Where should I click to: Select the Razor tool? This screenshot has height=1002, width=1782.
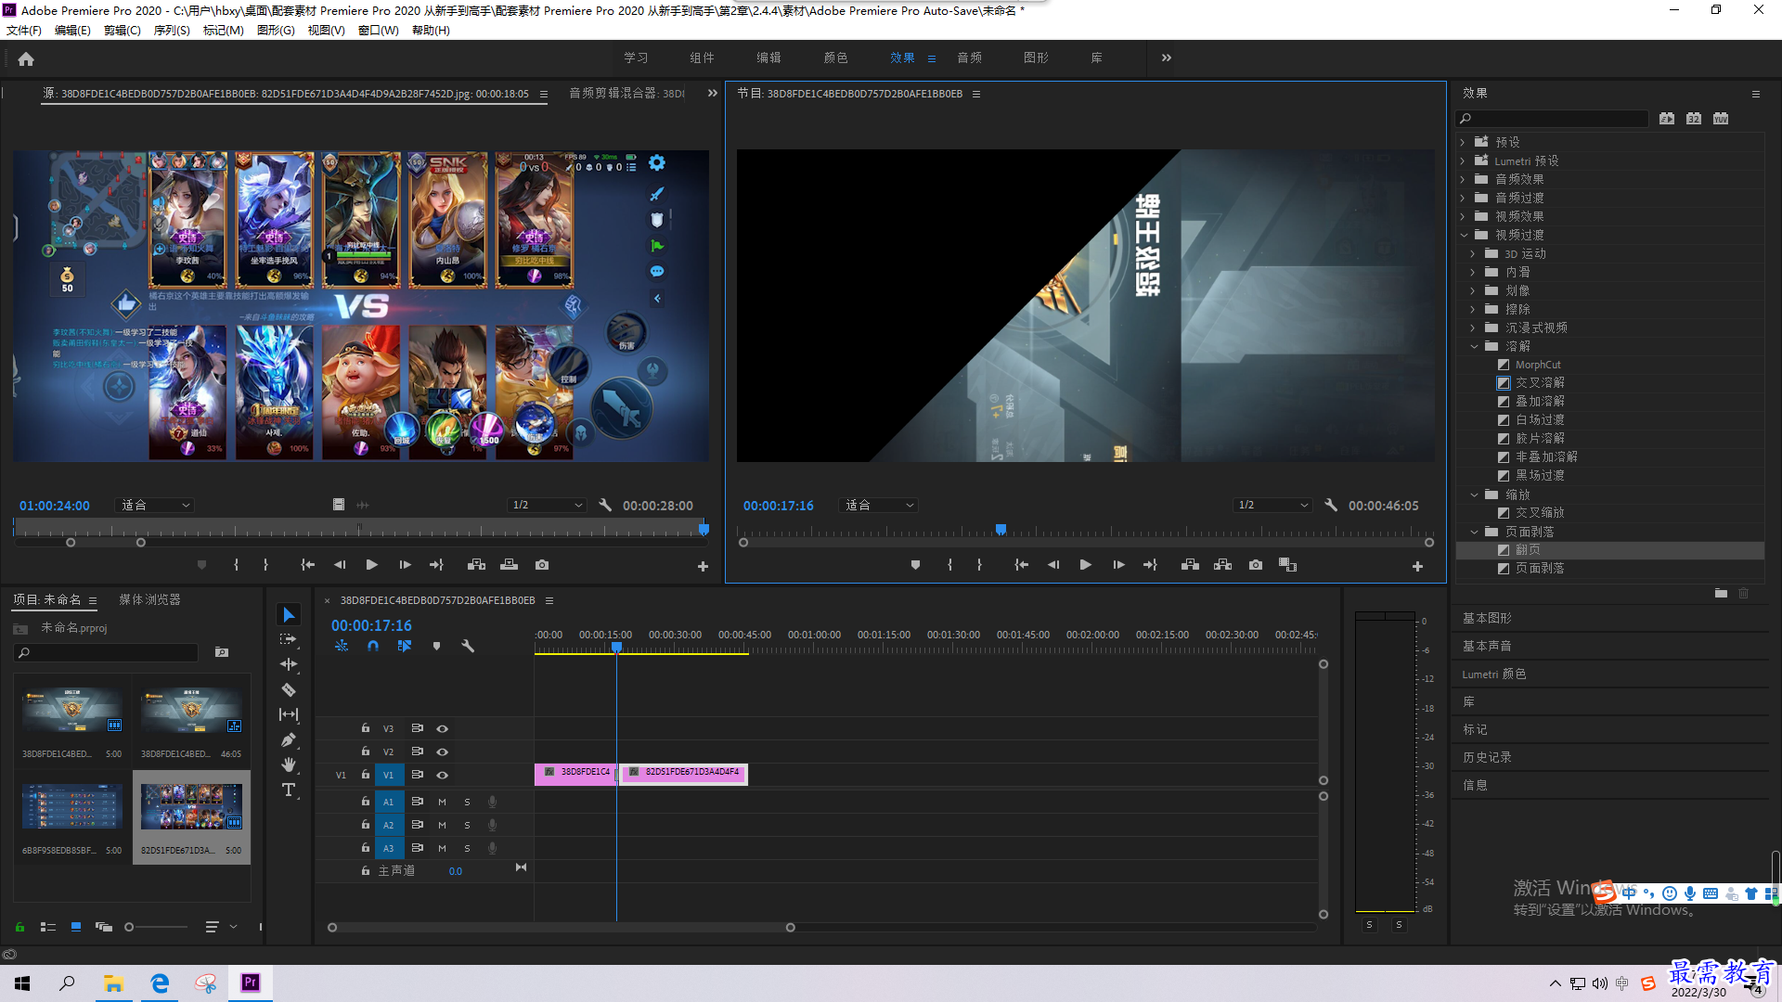[x=289, y=689]
